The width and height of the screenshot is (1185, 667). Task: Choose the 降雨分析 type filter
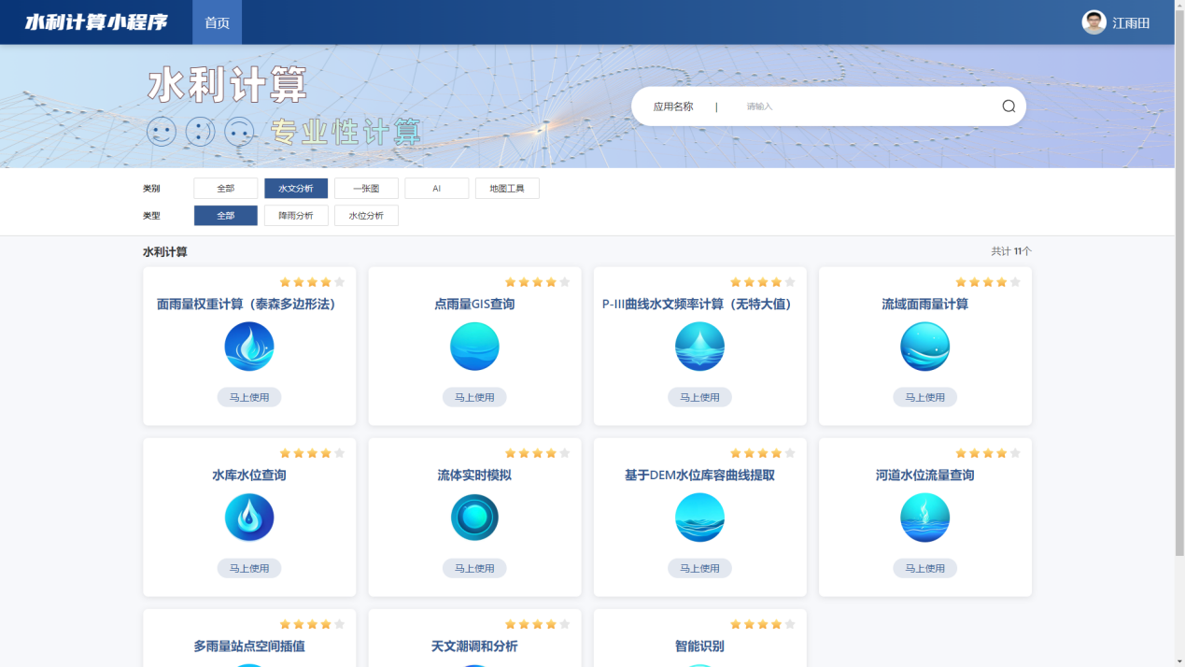click(296, 216)
